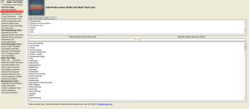Open Add Line Numbers tool
Screen dimensions: 249x109
[x=9, y=9]
